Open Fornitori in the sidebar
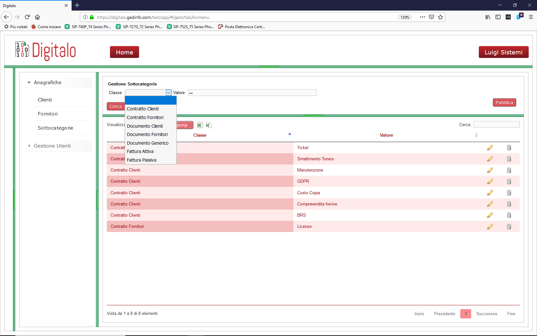Screen dimensions: 537x336 point(48,114)
